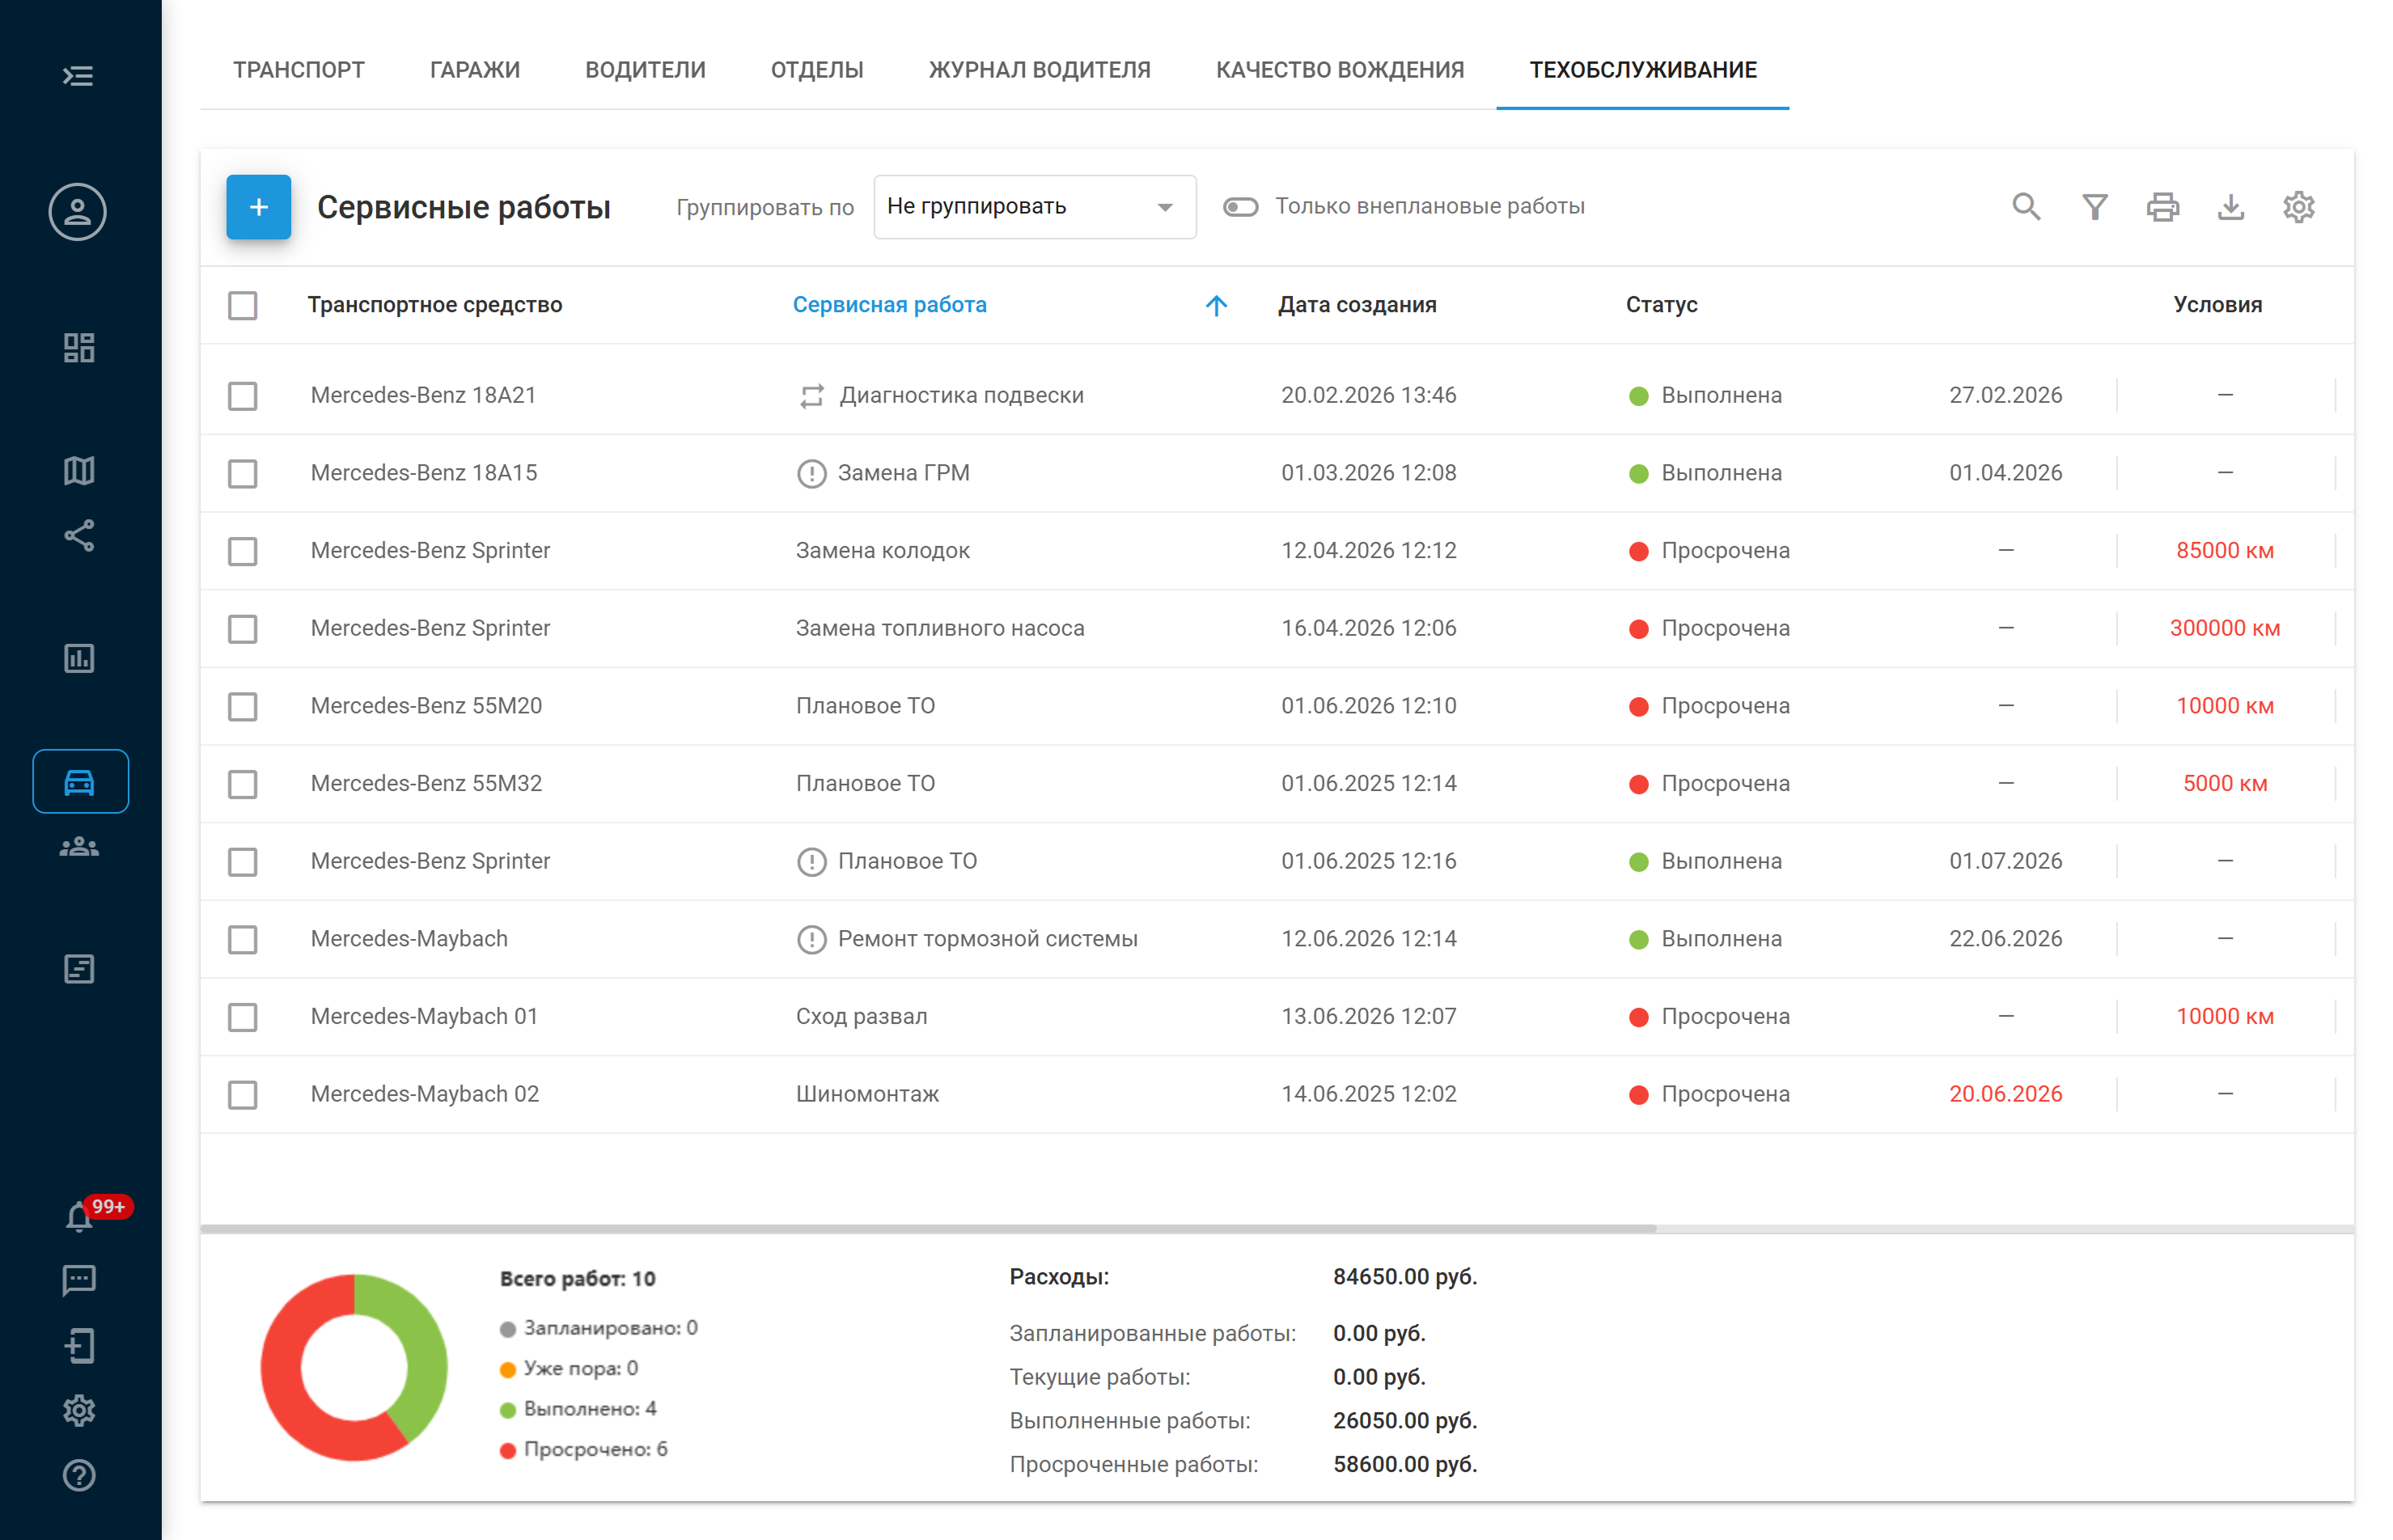Click the print icon
2393x1540 pixels.
click(x=2162, y=207)
